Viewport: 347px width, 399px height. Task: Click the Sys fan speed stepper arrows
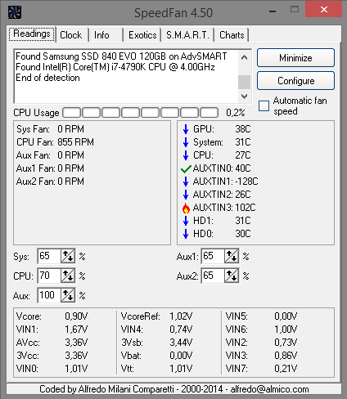pos(68,256)
